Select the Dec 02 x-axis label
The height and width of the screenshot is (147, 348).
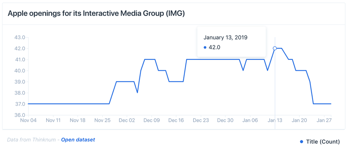click(x=127, y=120)
